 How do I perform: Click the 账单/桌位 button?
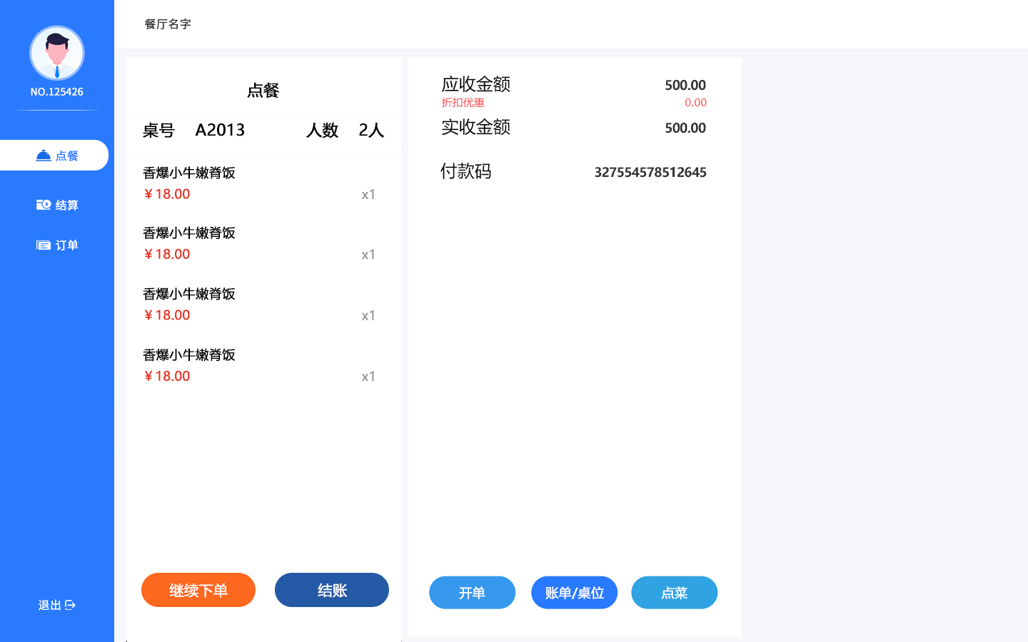[x=574, y=593]
